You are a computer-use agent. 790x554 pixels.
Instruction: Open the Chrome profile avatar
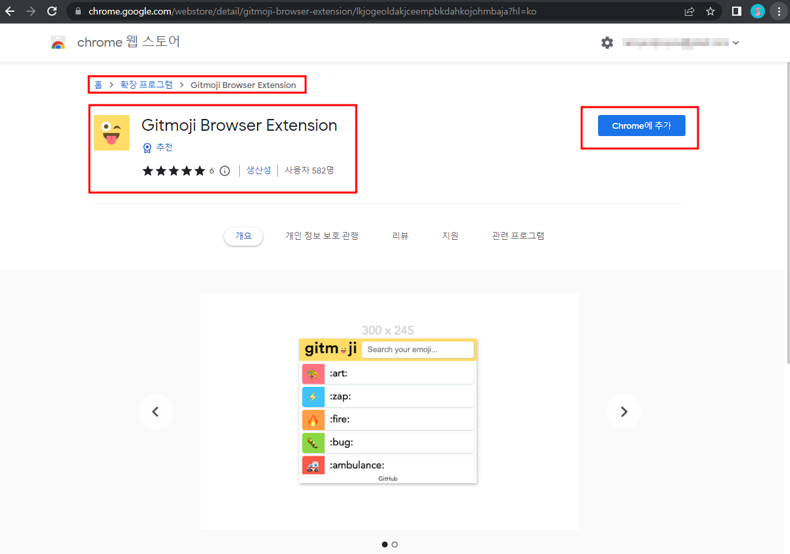click(x=758, y=11)
